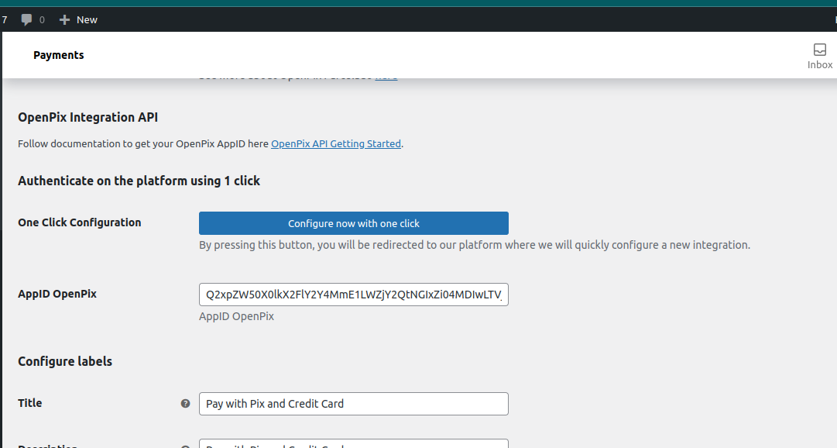Click the Payments page heading
Image resolution: width=837 pixels, height=448 pixels.
click(x=58, y=55)
